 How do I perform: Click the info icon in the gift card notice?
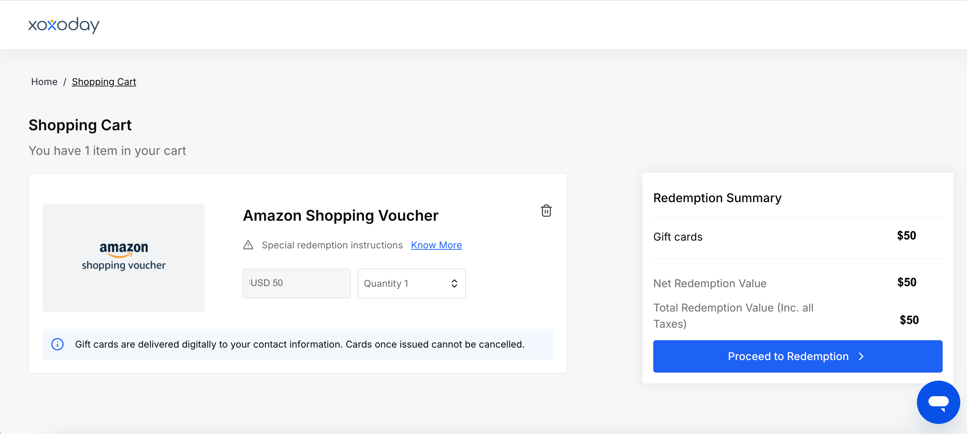coord(57,344)
